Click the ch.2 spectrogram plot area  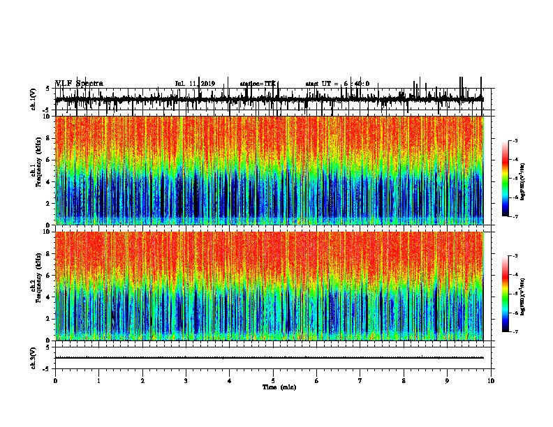click(270, 286)
